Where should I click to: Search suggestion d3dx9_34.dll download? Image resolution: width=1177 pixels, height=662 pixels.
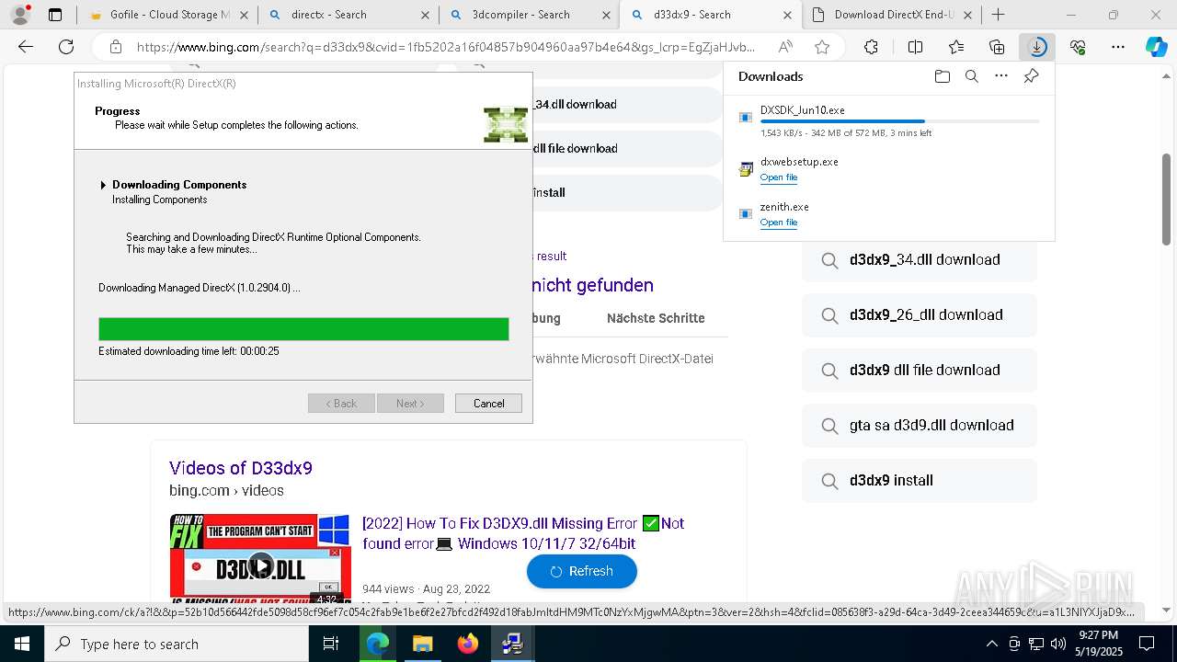point(920,259)
